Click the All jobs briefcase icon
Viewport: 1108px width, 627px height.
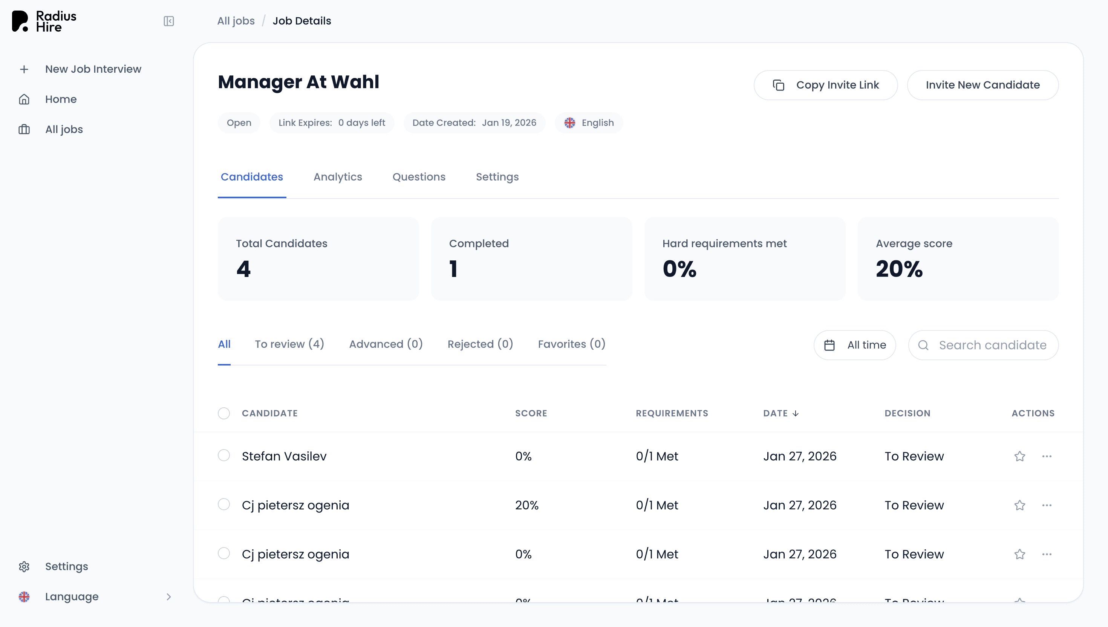(x=24, y=130)
